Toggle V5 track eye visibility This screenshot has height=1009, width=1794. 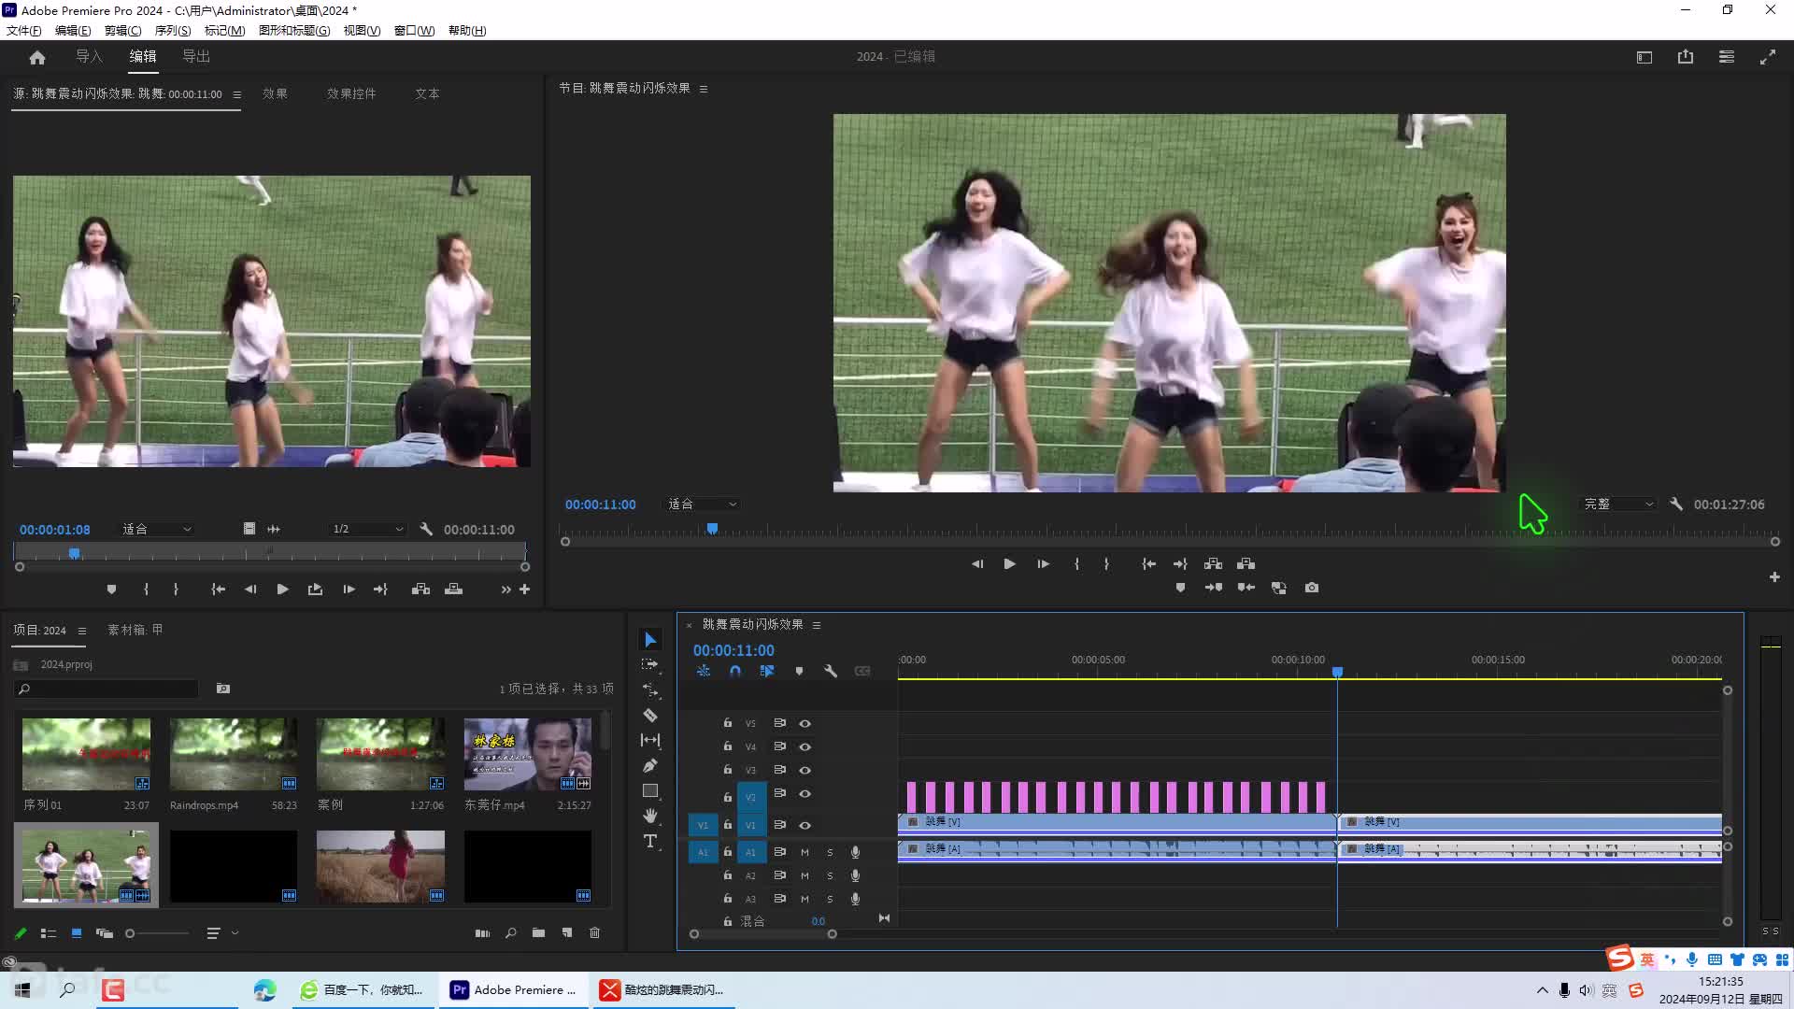coord(804,723)
